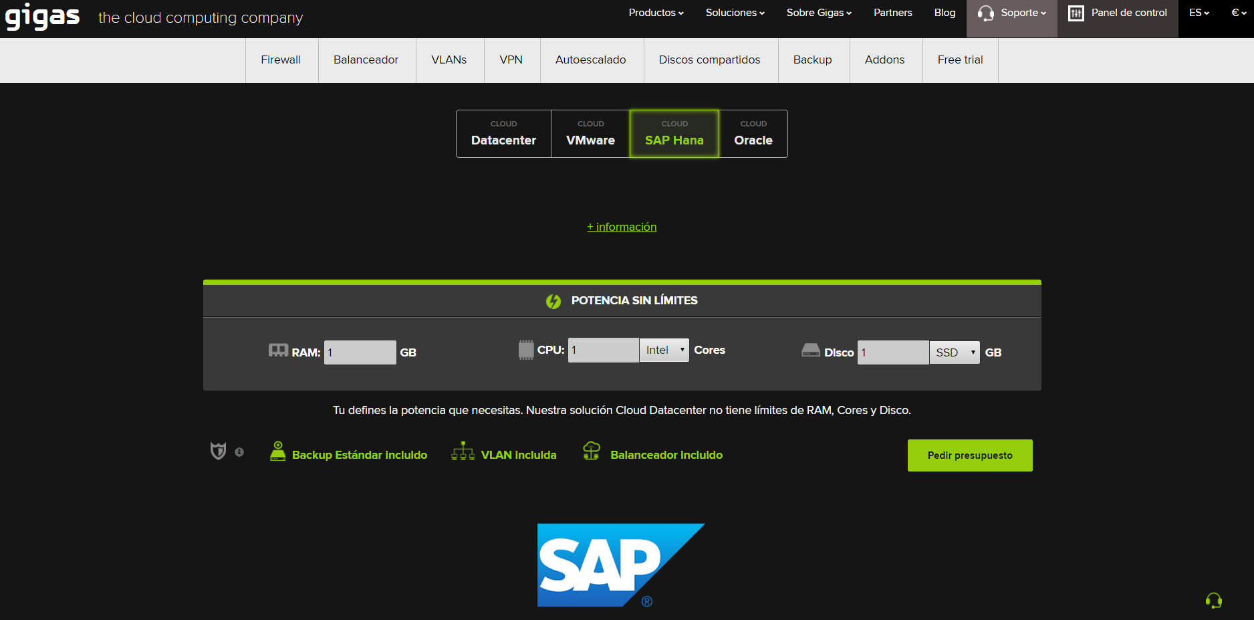Click 'the cloud computing company' tagline

click(x=201, y=18)
